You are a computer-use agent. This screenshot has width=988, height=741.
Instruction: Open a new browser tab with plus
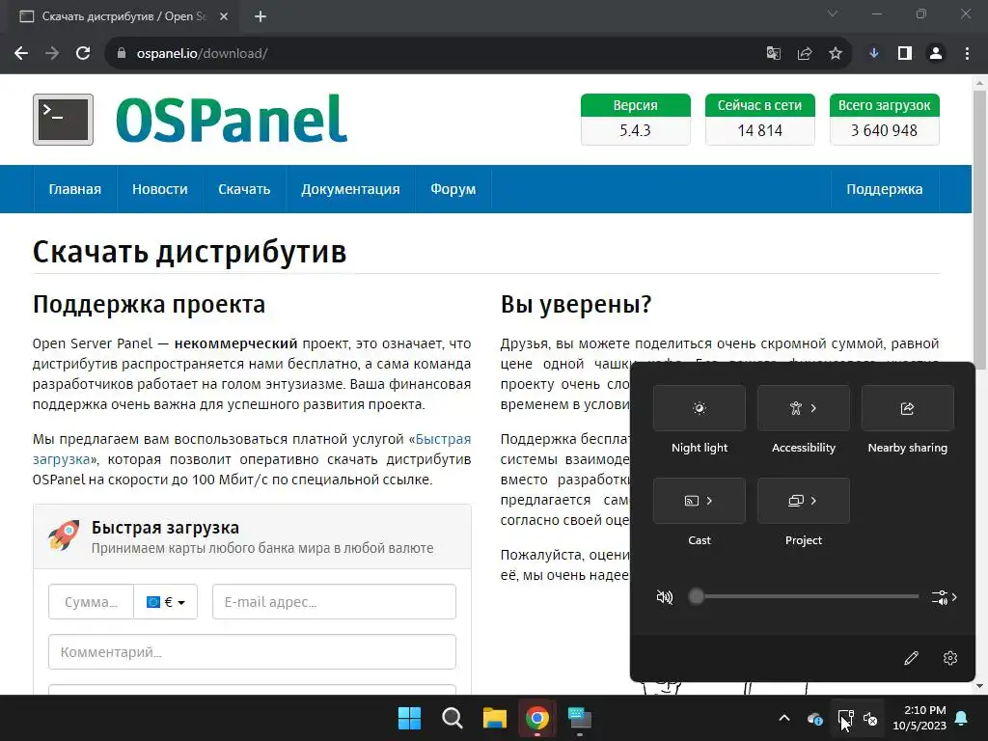tap(261, 16)
